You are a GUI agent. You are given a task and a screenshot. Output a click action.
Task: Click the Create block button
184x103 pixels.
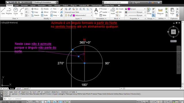(x=120, y=9)
